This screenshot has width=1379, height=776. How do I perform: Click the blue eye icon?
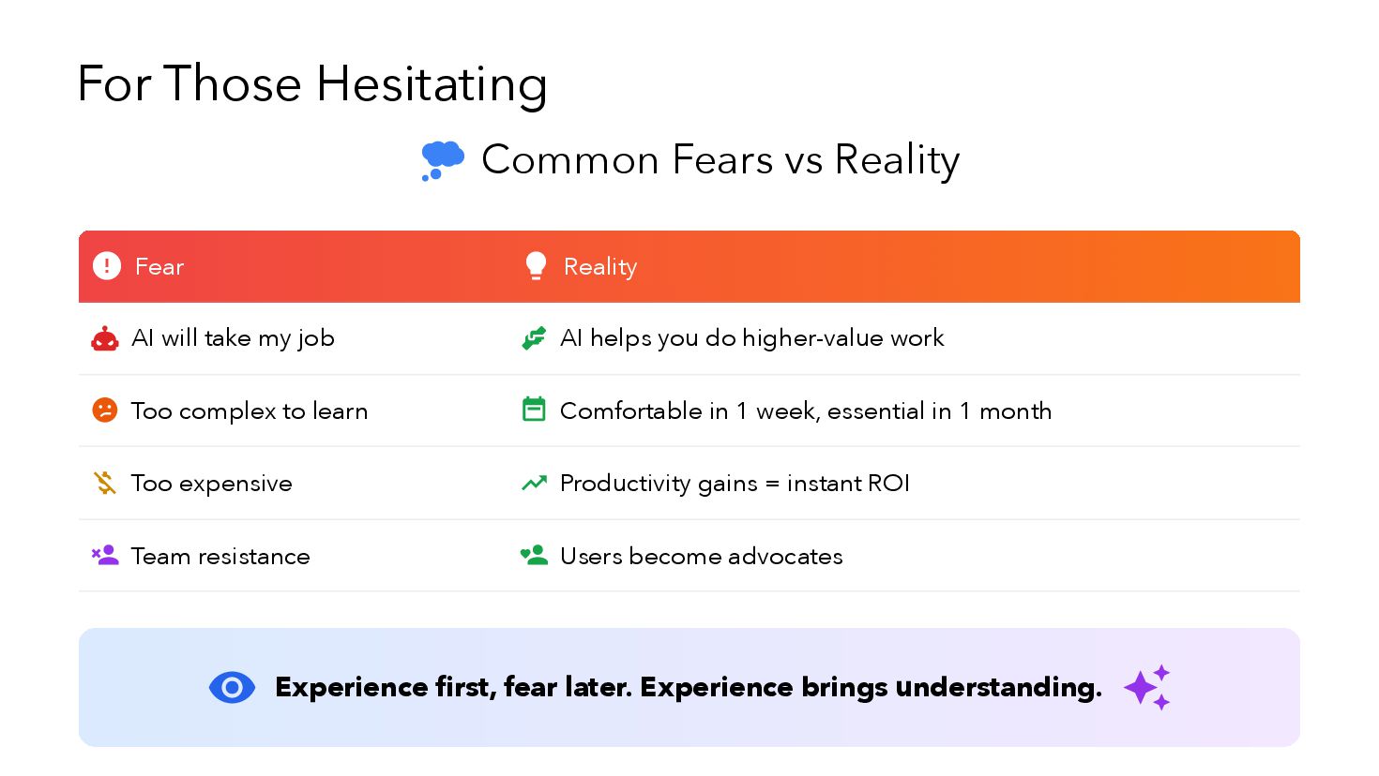(x=232, y=688)
